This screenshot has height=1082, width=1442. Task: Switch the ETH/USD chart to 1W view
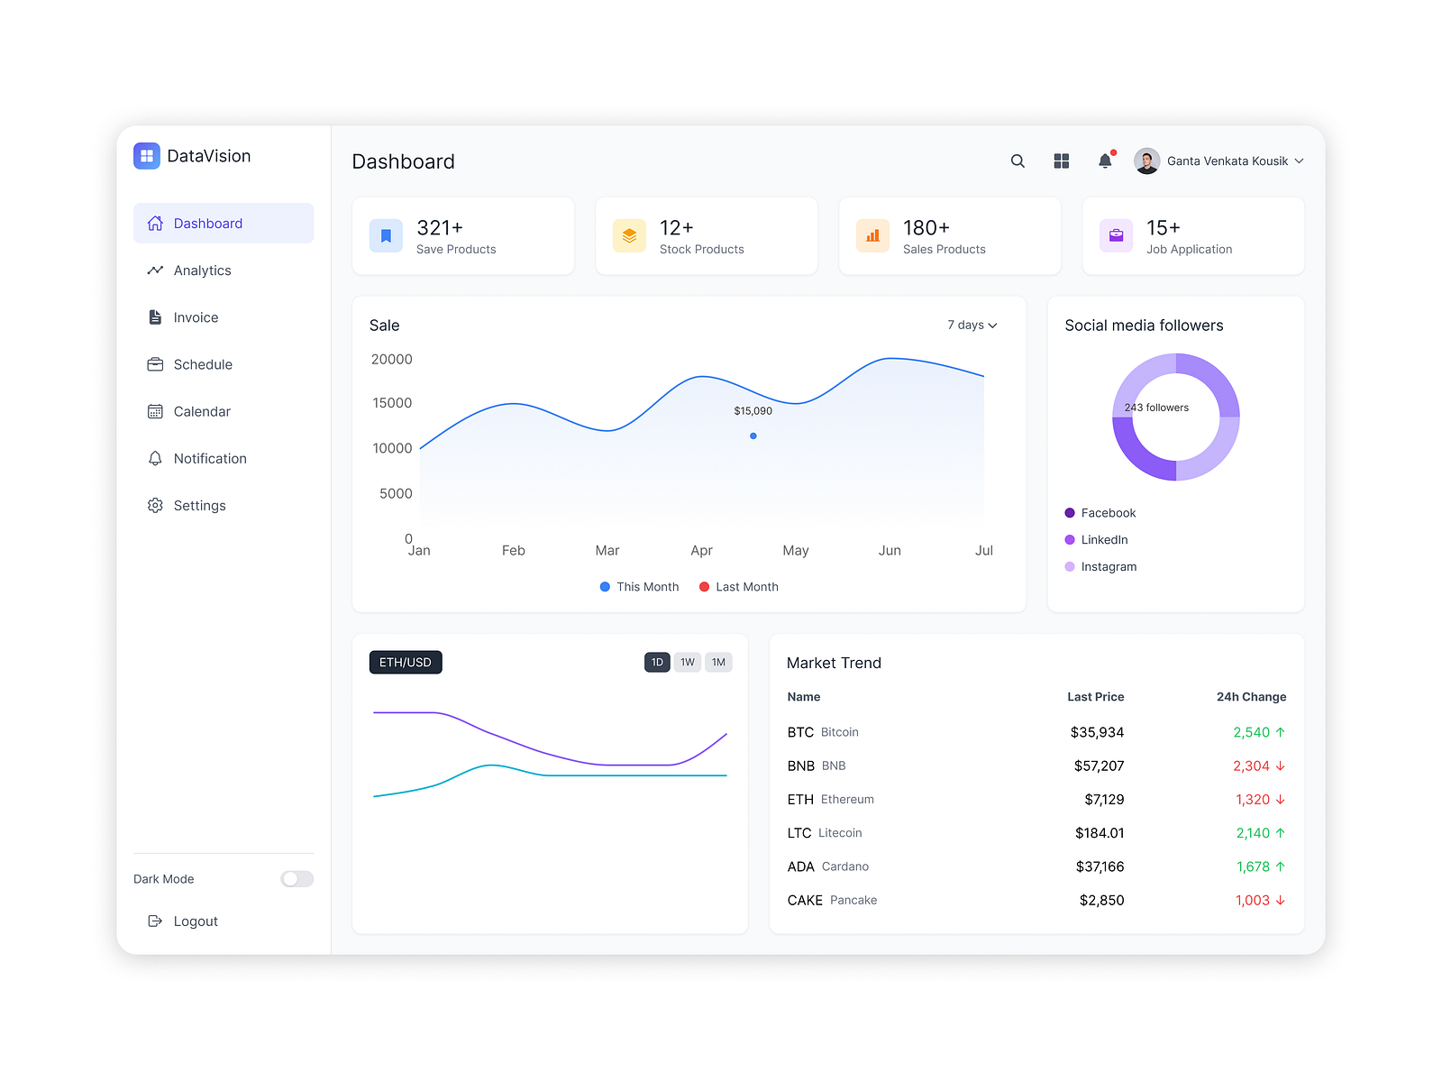[687, 662]
